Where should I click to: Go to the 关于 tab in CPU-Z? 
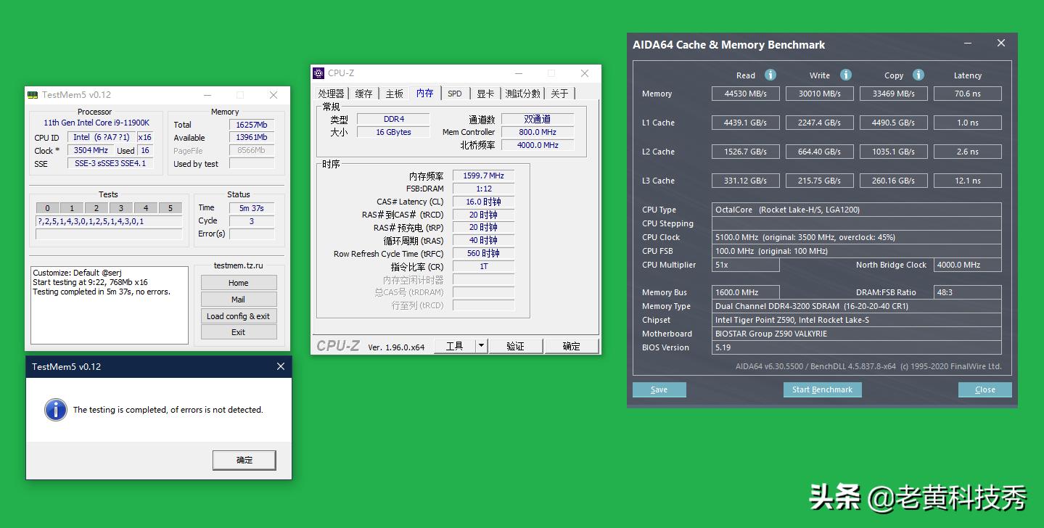(x=559, y=94)
